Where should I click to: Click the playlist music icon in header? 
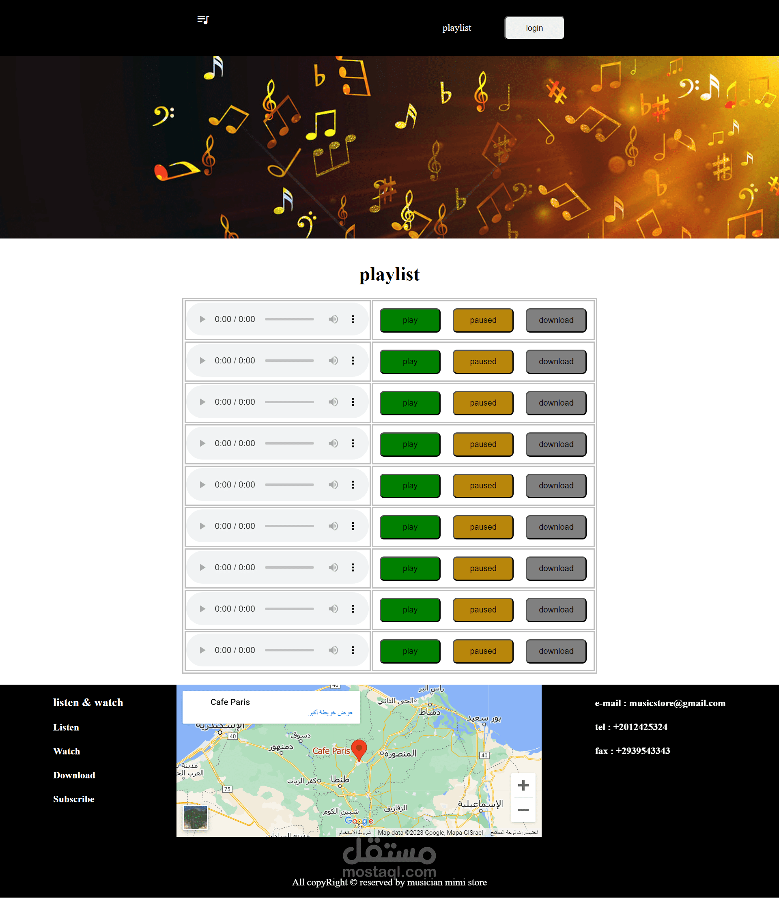[203, 19]
